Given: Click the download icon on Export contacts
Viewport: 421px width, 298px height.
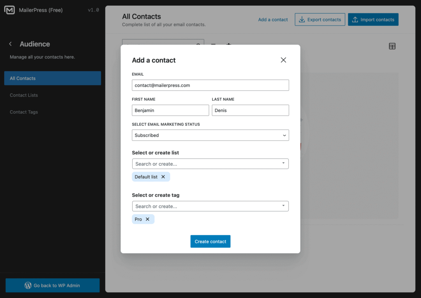Looking at the screenshot, I should (x=302, y=19).
